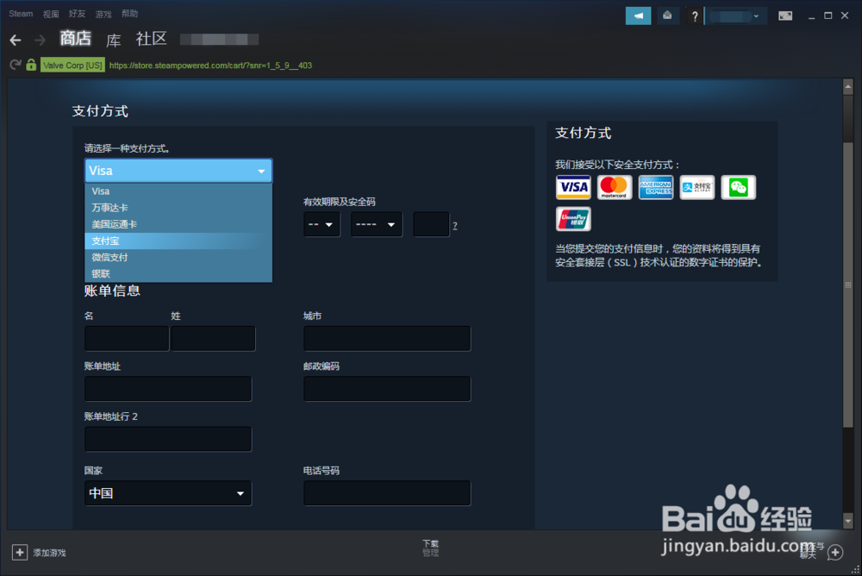Click the Visa card logo
The width and height of the screenshot is (862, 576).
(x=573, y=187)
